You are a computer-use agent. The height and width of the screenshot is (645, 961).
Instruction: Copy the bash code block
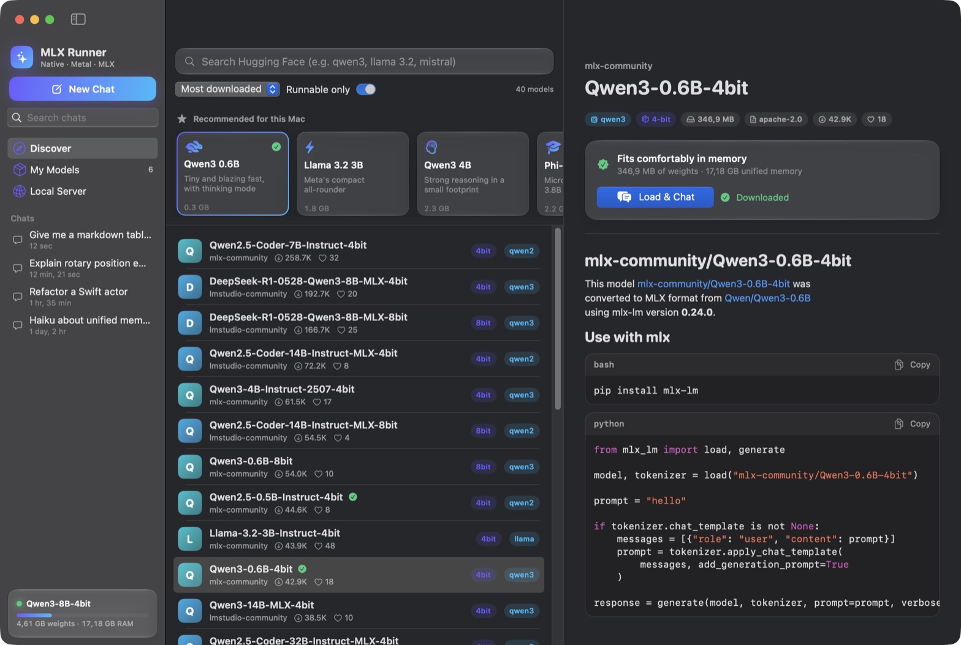click(912, 364)
